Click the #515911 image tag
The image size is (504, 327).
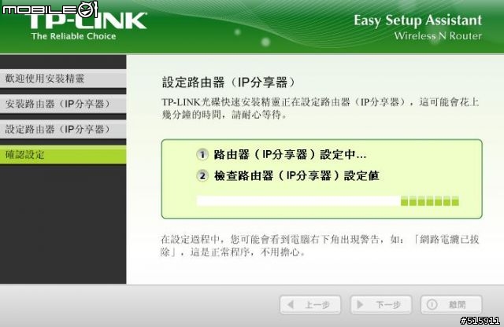pos(480,321)
